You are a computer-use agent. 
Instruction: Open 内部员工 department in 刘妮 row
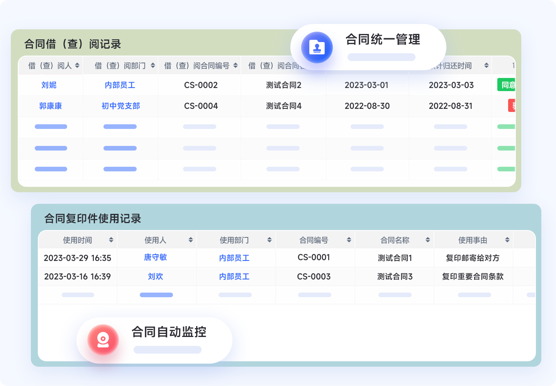[x=120, y=85]
